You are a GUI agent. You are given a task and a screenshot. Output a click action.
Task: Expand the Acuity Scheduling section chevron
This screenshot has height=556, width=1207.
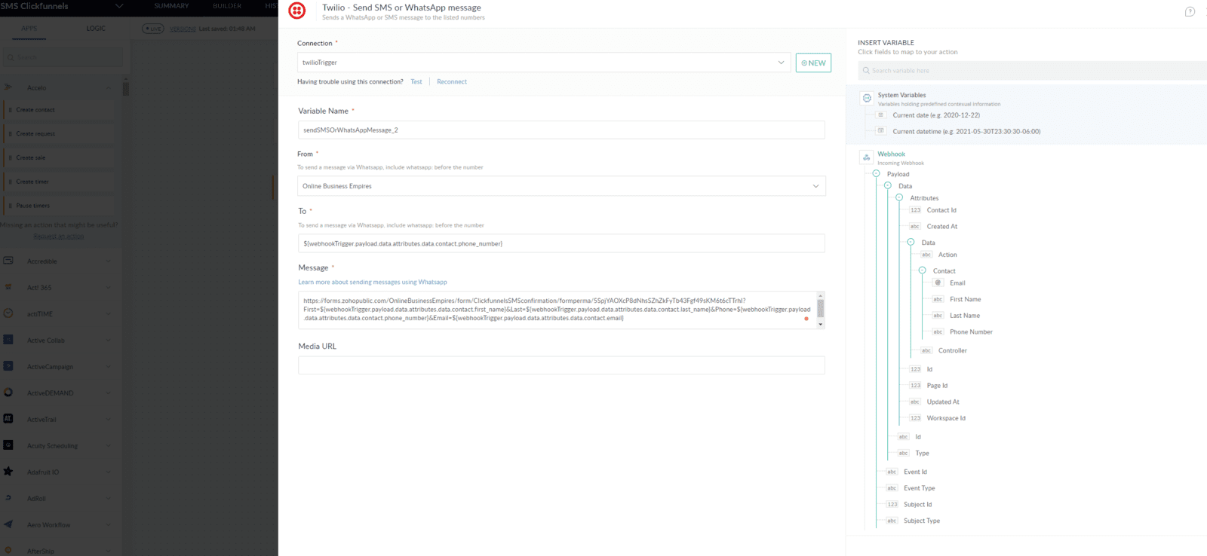pyautogui.click(x=109, y=446)
